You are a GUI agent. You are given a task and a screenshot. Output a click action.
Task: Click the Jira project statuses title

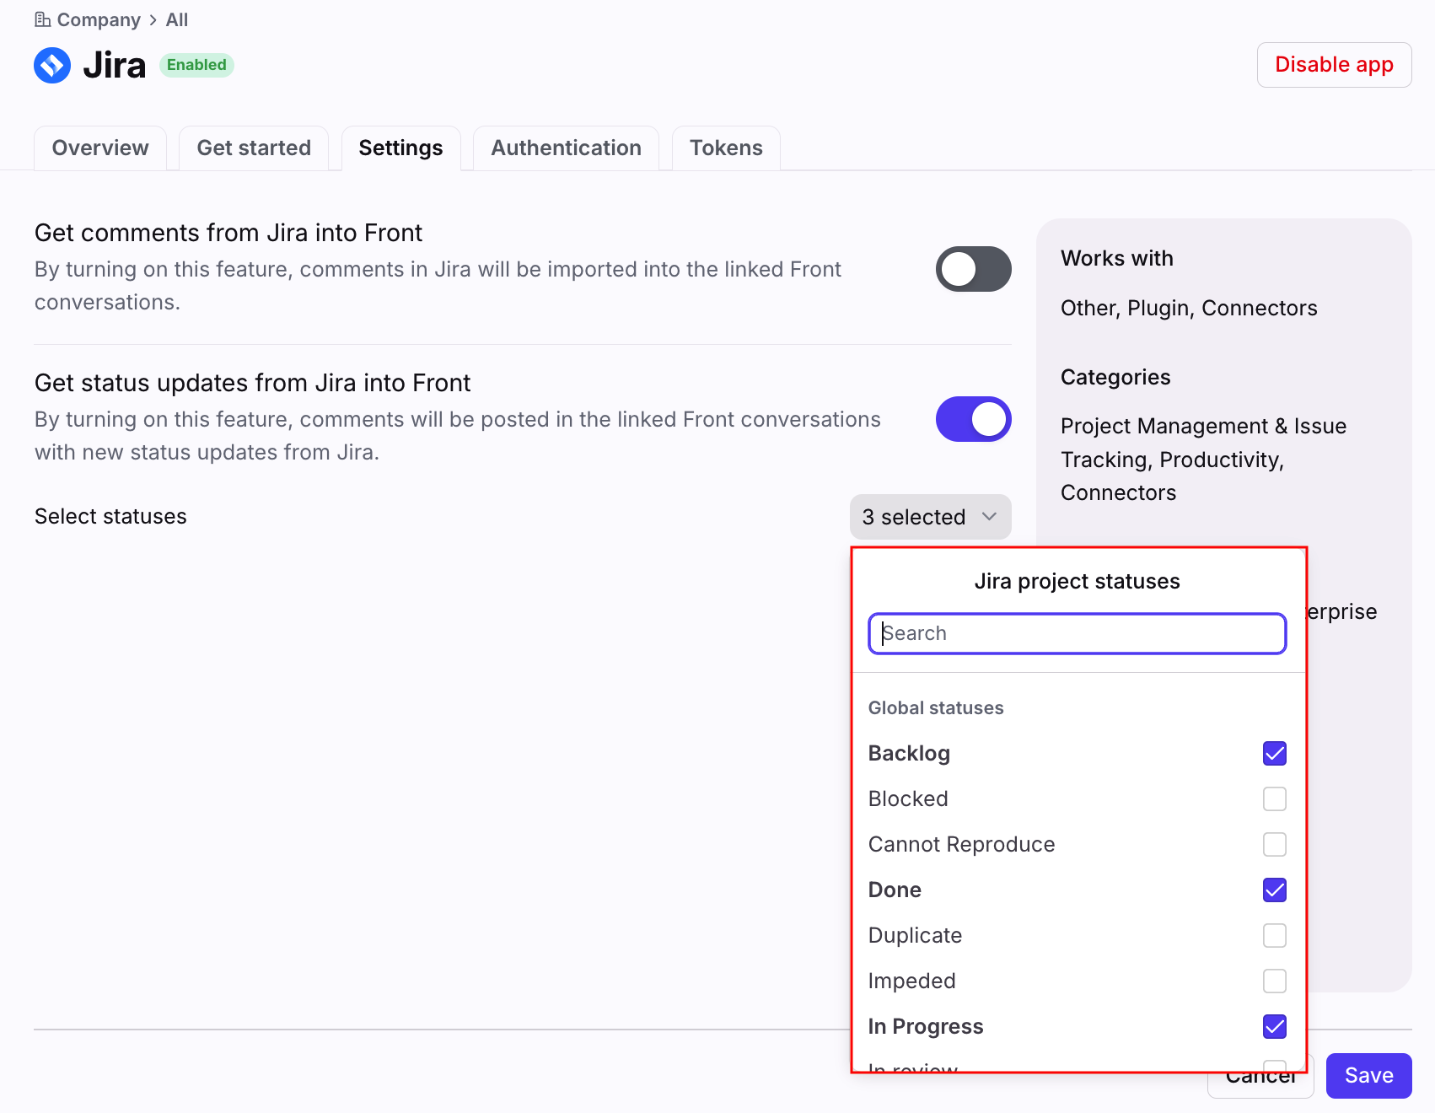pos(1077,581)
